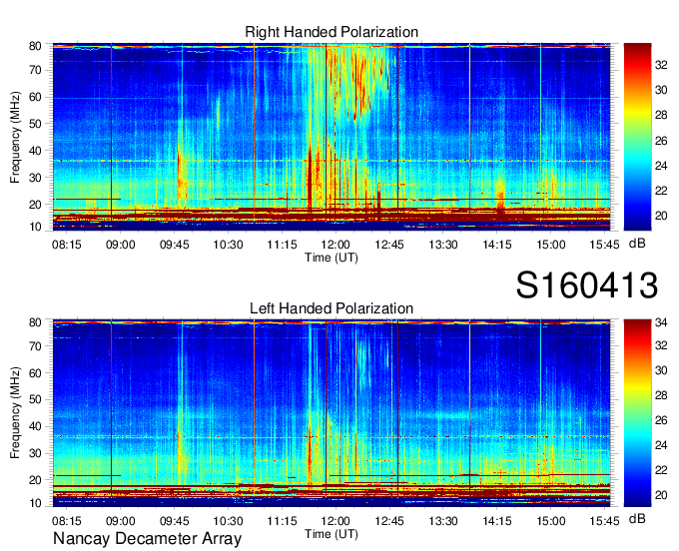Click the 10 frequency tick of the upper plot
Image resolution: width=679 pixels, height=551 pixels.
tap(35, 227)
